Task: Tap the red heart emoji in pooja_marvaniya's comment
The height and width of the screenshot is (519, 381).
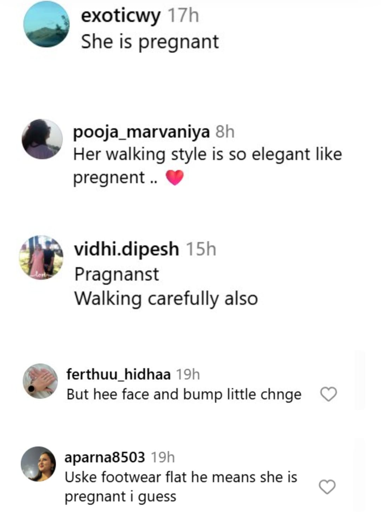Action: click(175, 177)
